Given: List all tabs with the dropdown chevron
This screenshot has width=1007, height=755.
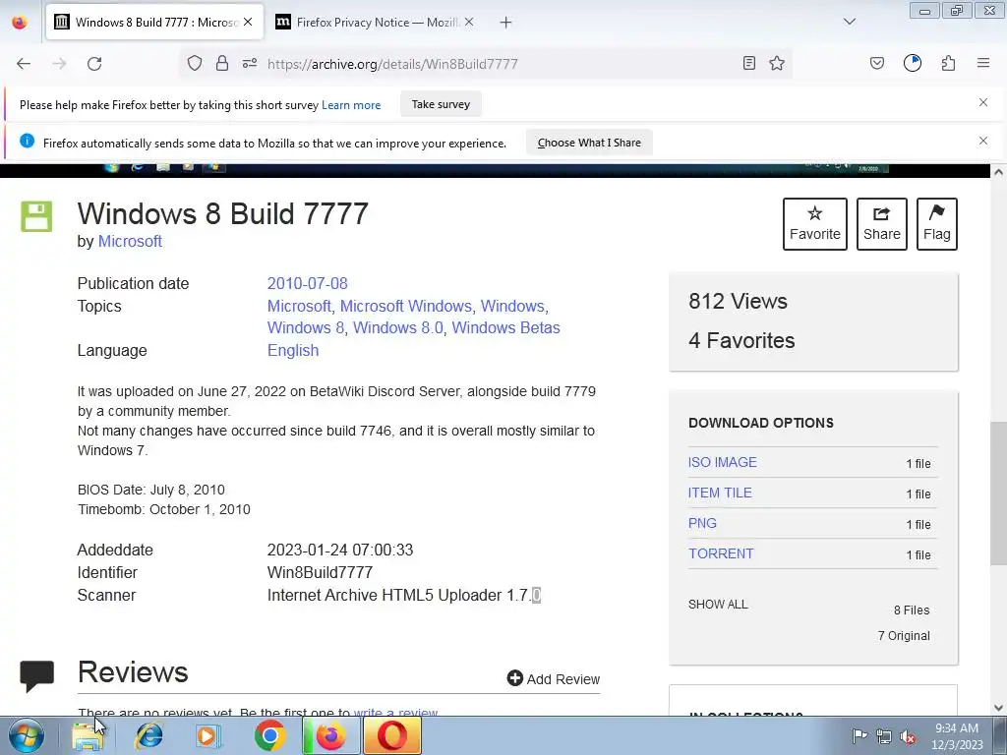Looking at the screenshot, I should tap(850, 22).
